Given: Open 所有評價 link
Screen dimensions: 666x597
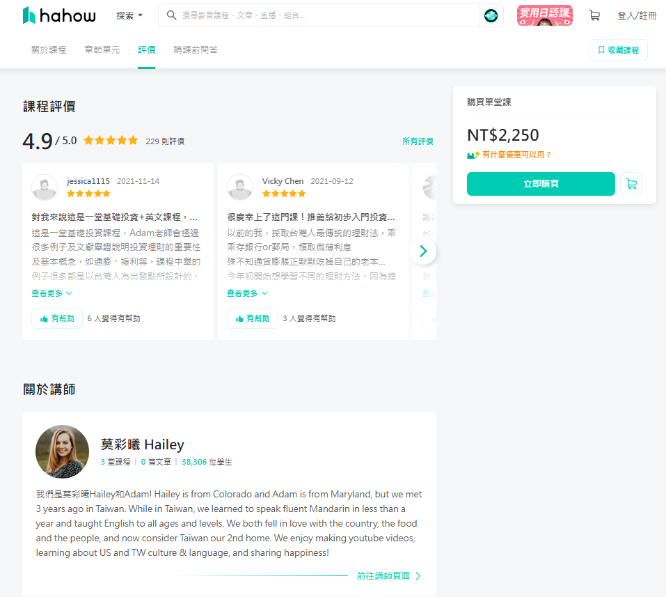Looking at the screenshot, I should click(x=418, y=141).
